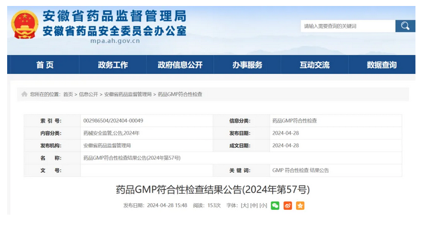
Task: Open the 数据查询 navigation tab
Action: (381, 64)
